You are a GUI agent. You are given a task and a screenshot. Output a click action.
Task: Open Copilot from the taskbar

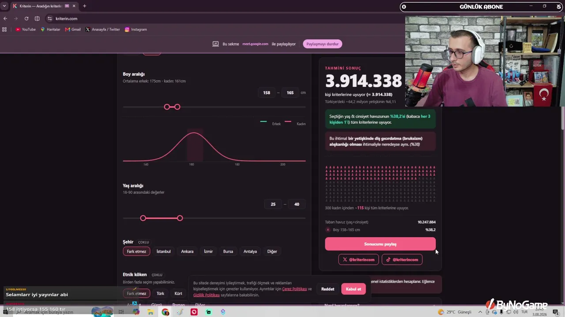pyautogui.click(x=136, y=312)
